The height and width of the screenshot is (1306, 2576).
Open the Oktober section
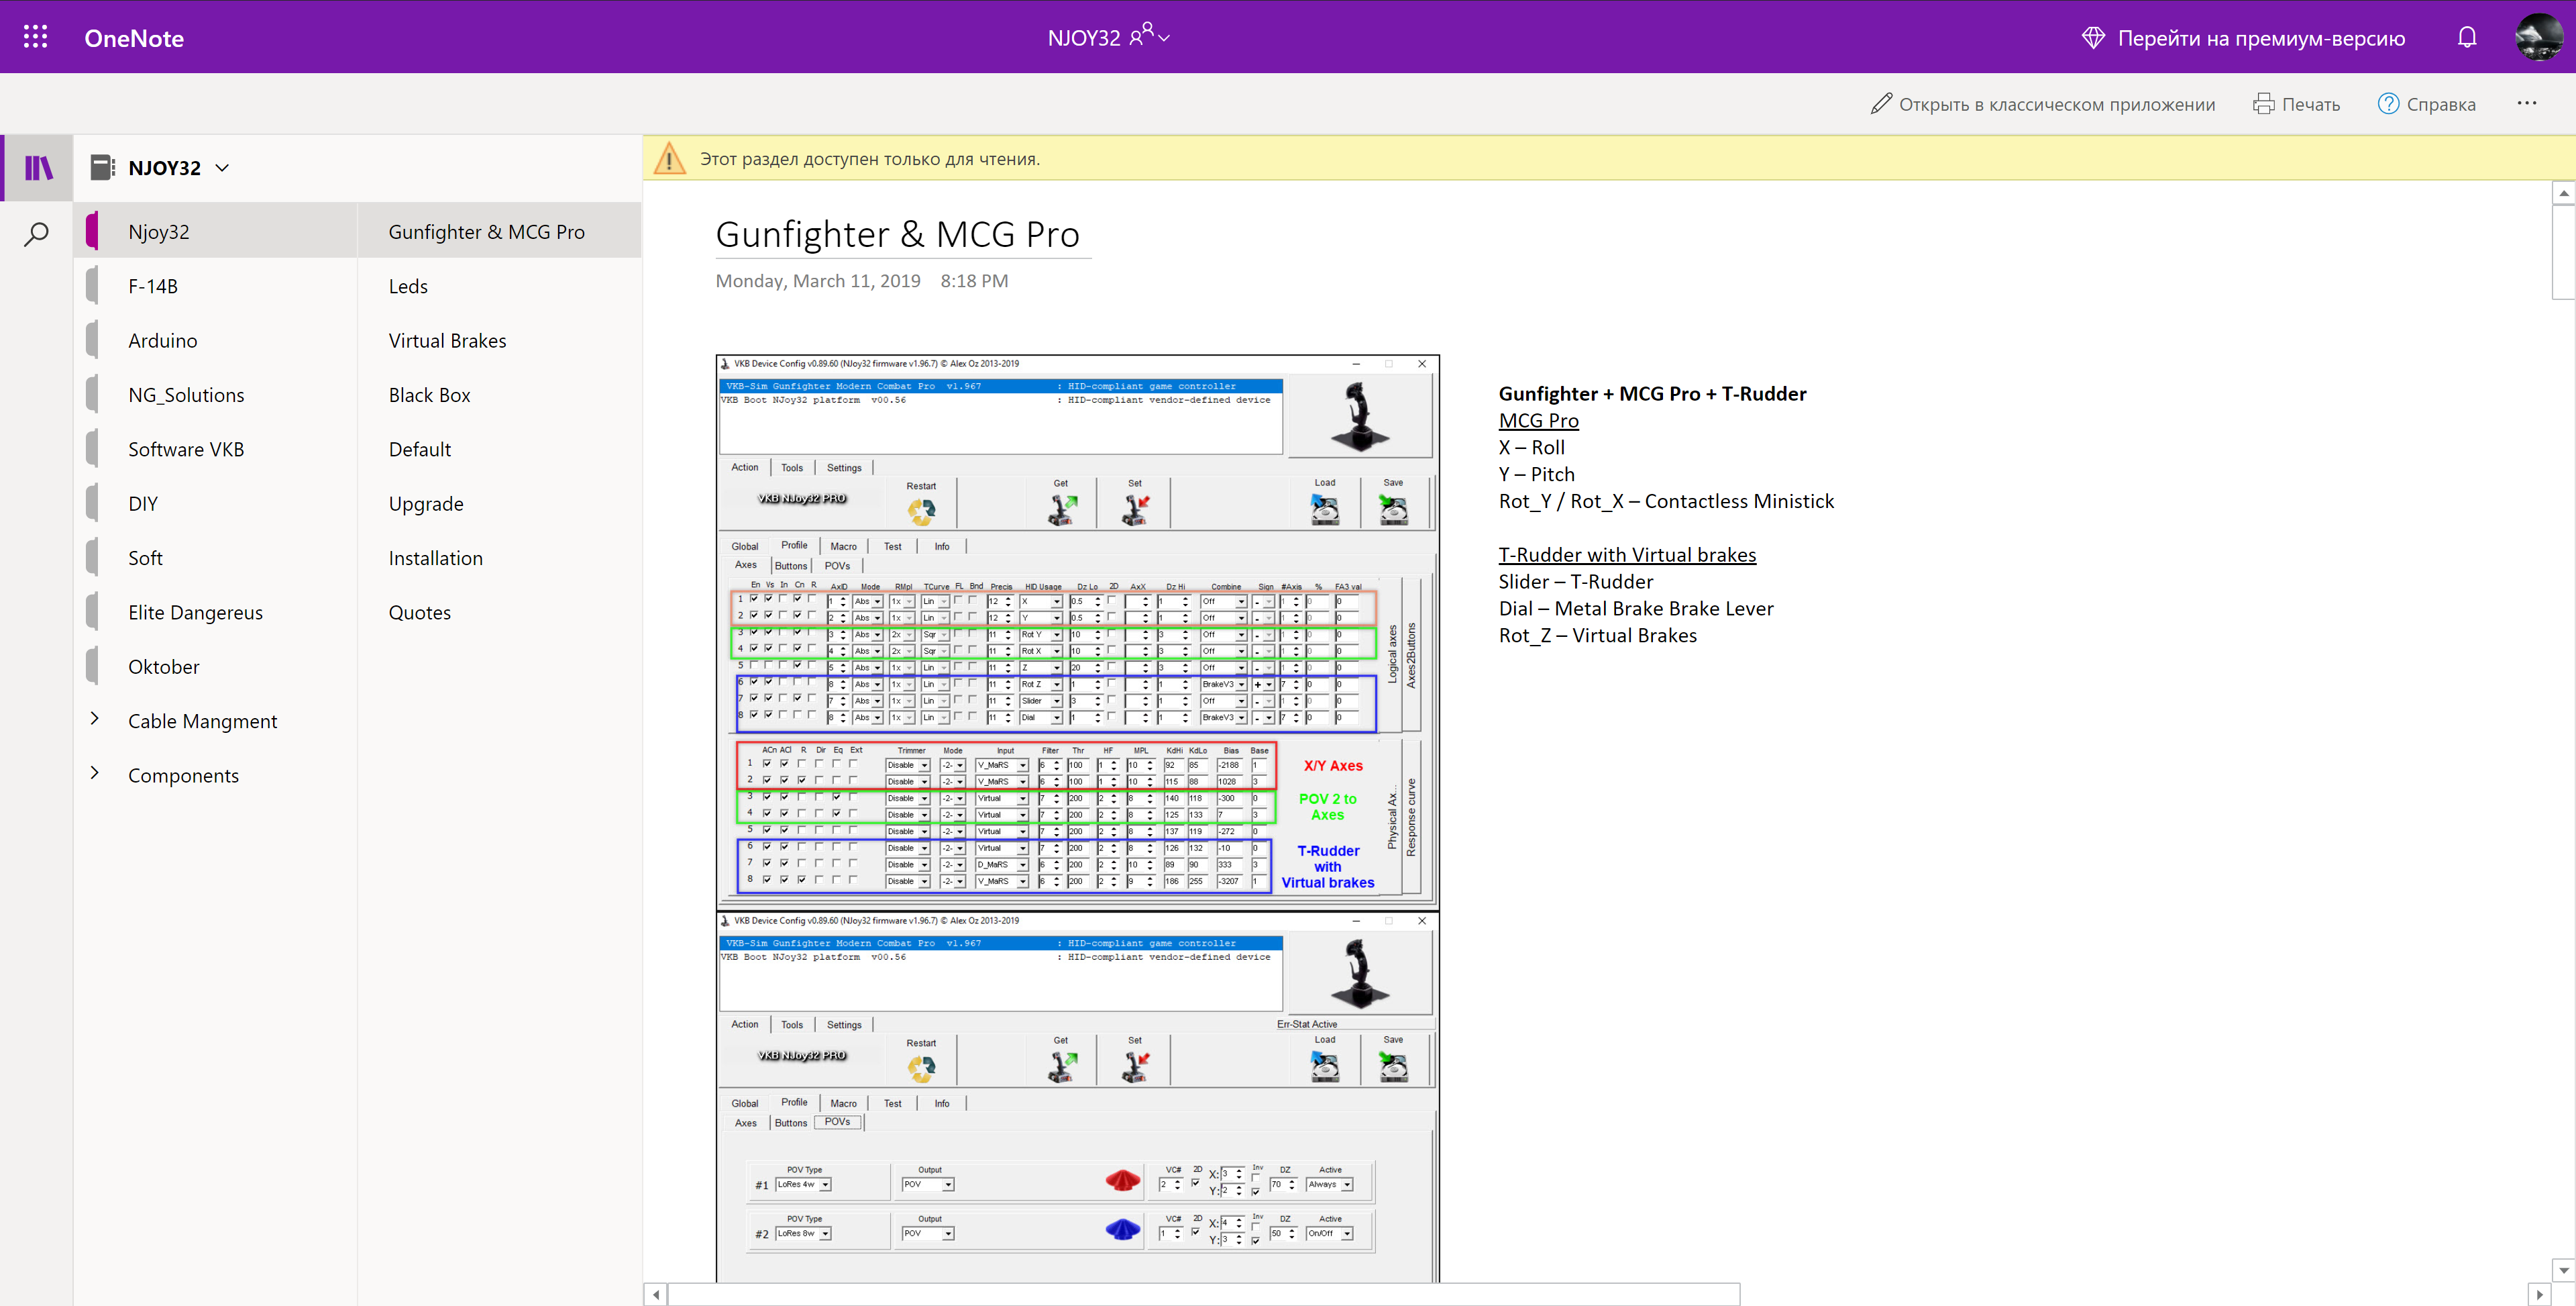216,666
